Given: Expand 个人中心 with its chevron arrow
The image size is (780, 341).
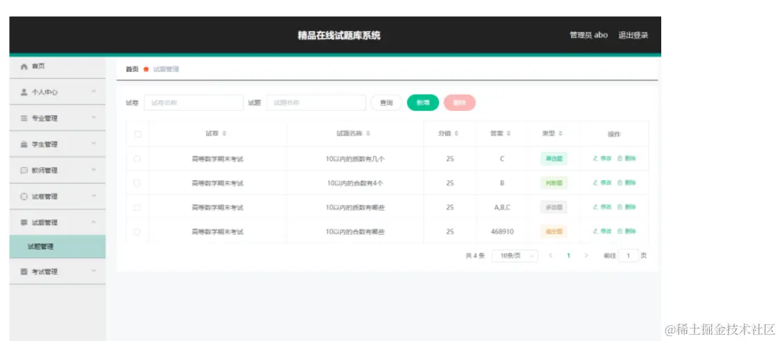Looking at the screenshot, I should [94, 91].
